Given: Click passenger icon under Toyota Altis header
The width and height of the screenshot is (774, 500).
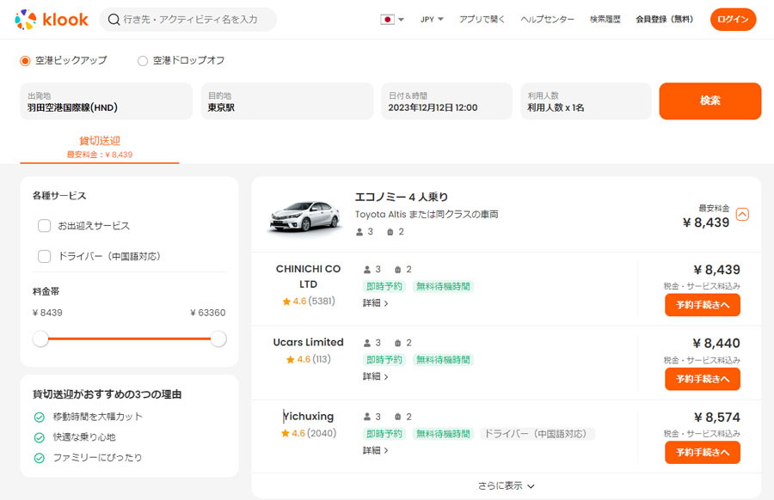Looking at the screenshot, I should (359, 232).
